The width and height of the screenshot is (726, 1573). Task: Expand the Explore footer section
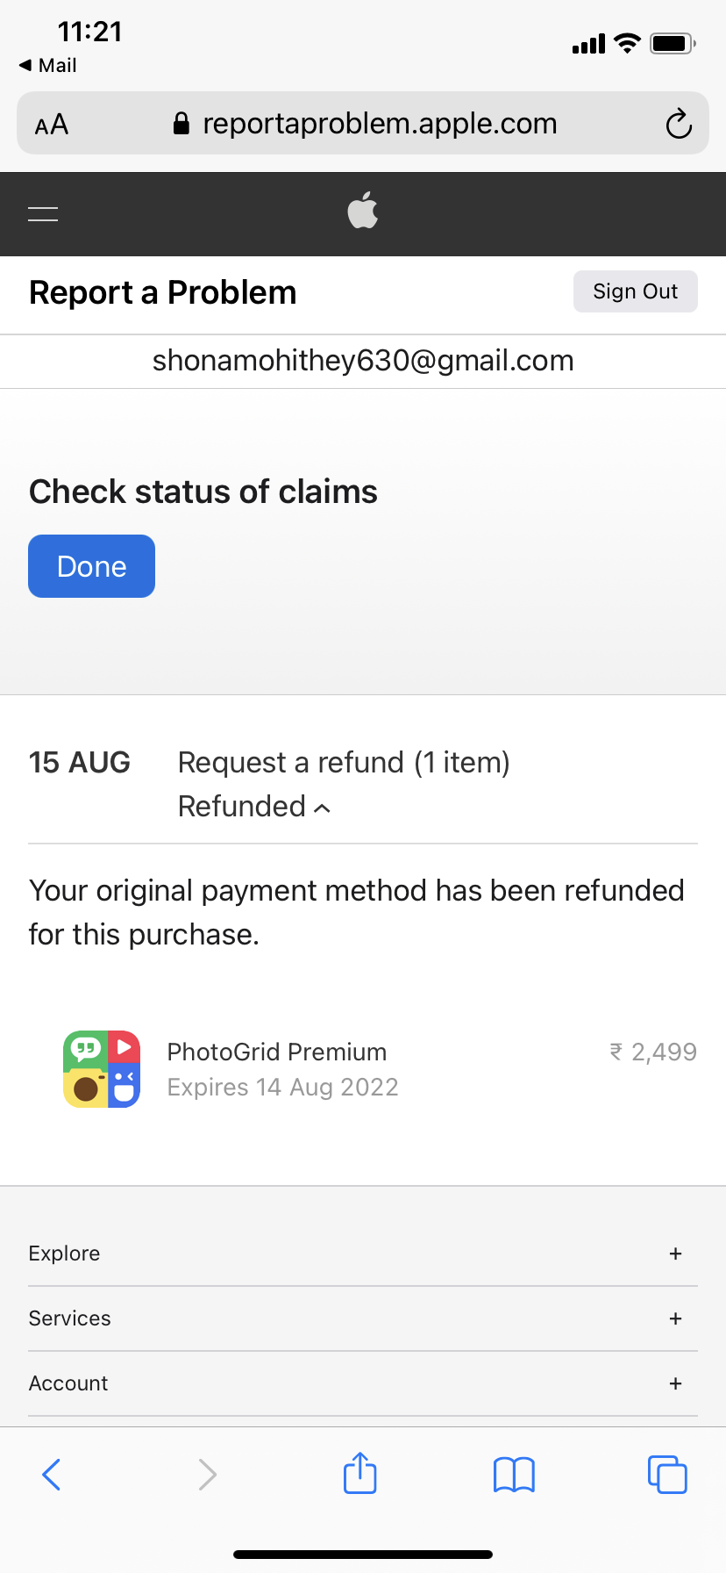point(363,1253)
